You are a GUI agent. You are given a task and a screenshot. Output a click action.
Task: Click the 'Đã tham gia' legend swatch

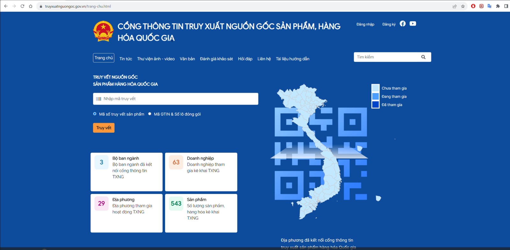coord(375,105)
